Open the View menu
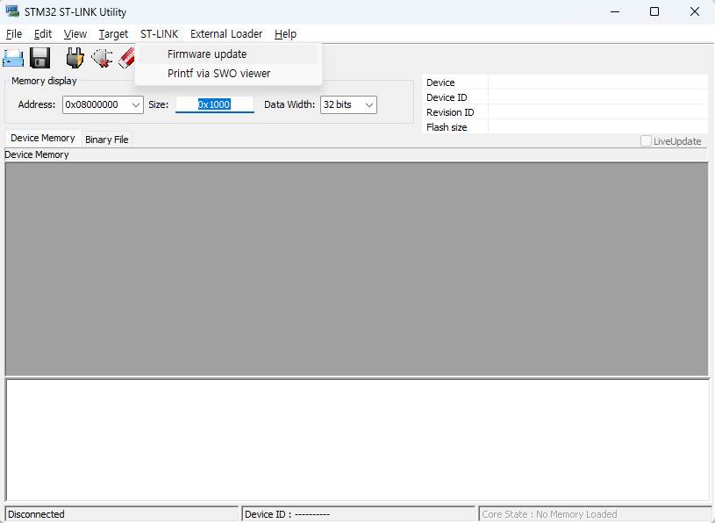Viewport: 715px width, 523px height. click(x=75, y=33)
